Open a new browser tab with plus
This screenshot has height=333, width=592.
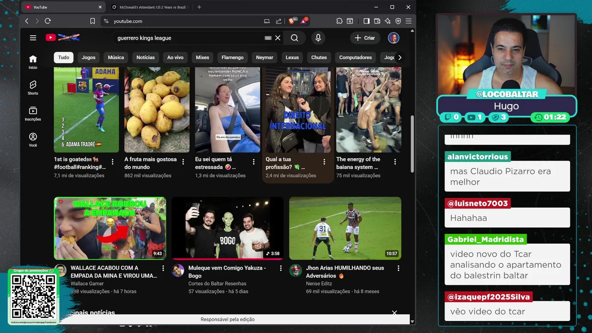pyautogui.click(x=199, y=7)
